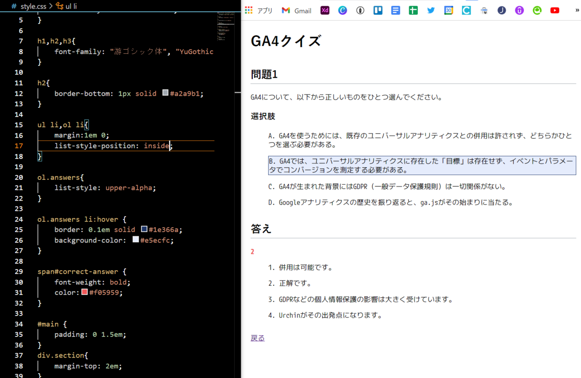Viewport: 581px width, 378px height.
Task: Click the span#correct-answer selector line
Action: coord(82,271)
